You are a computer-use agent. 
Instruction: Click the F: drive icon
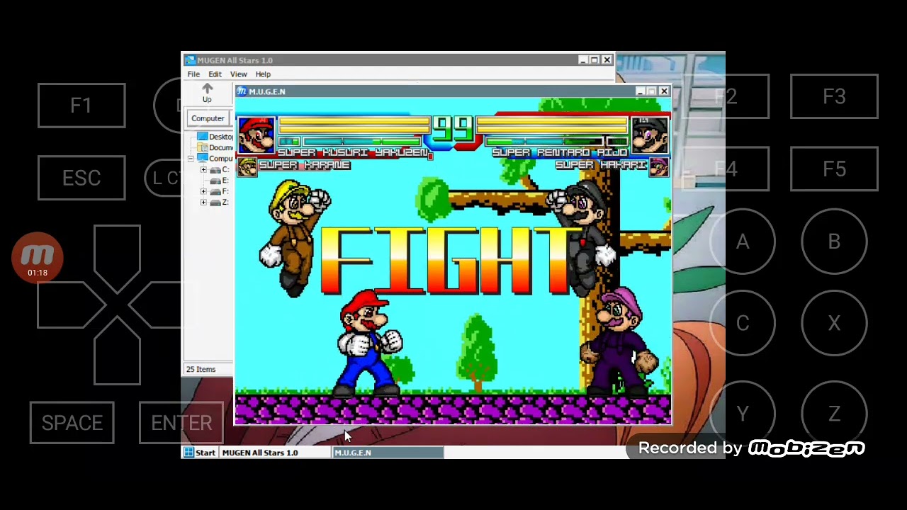tap(215, 191)
